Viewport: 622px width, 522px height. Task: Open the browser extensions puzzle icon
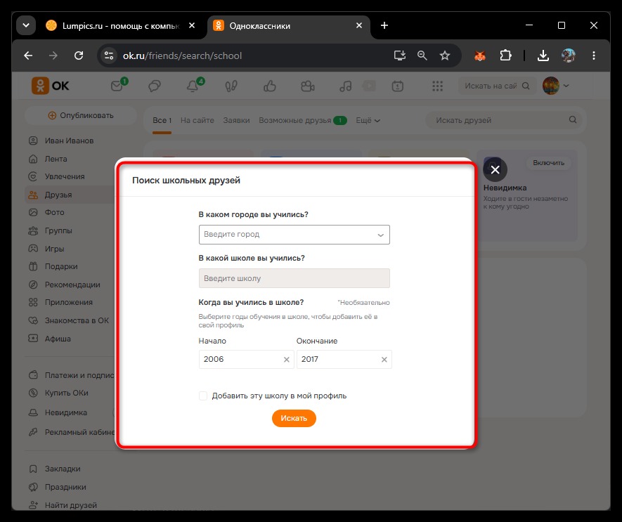(x=505, y=56)
